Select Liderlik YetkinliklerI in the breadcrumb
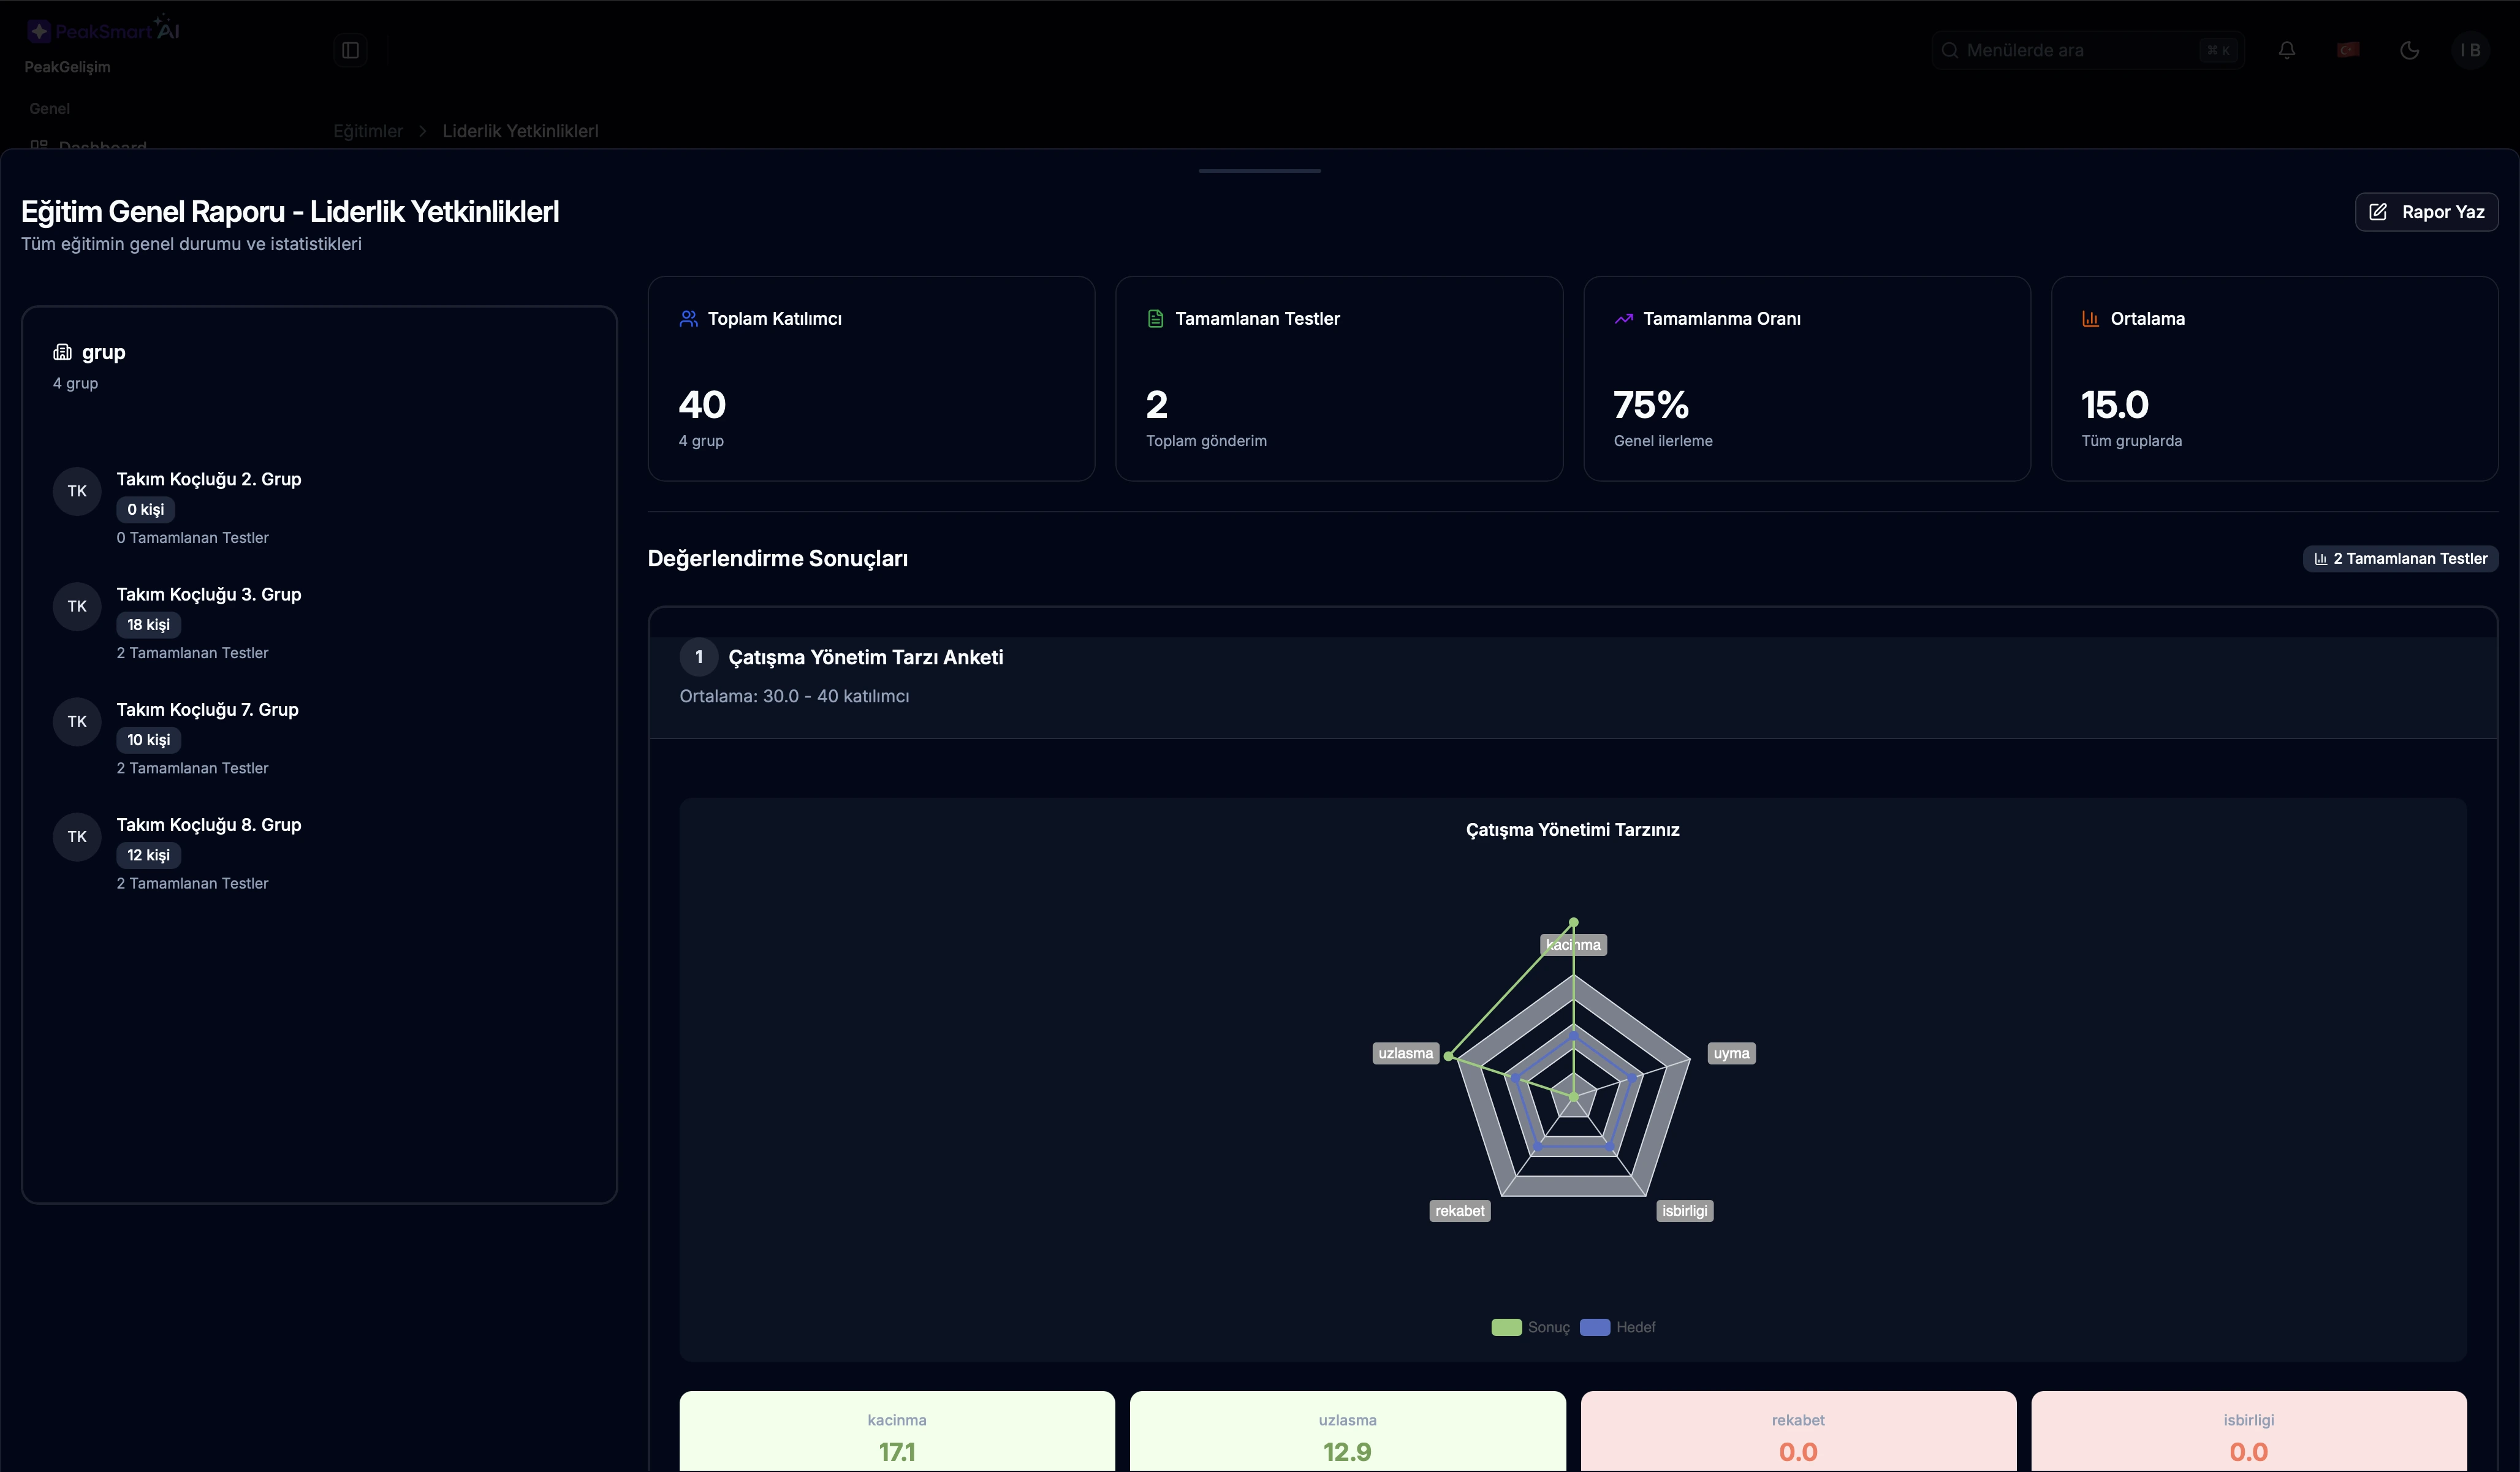The image size is (2520, 1472). pyautogui.click(x=520, y=131)
